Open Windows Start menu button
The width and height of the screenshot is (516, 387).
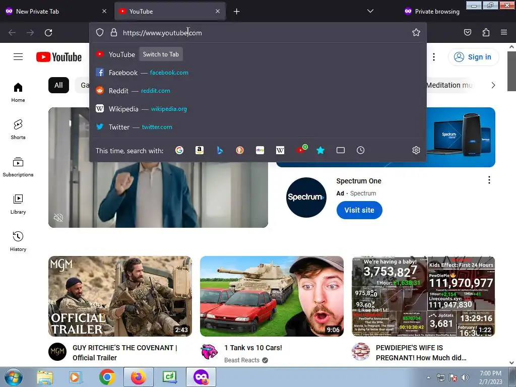[14, 377]
